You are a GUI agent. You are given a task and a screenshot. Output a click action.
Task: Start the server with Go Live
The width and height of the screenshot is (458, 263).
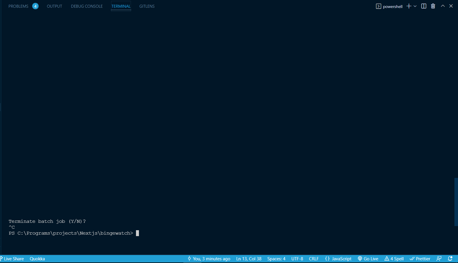point(368,259)
